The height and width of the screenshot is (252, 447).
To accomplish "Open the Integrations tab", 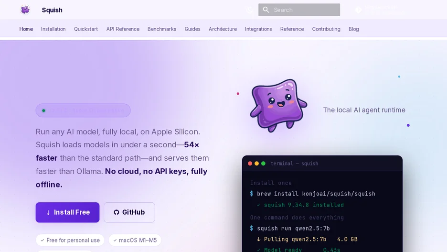I will click(x=258, y=29).
